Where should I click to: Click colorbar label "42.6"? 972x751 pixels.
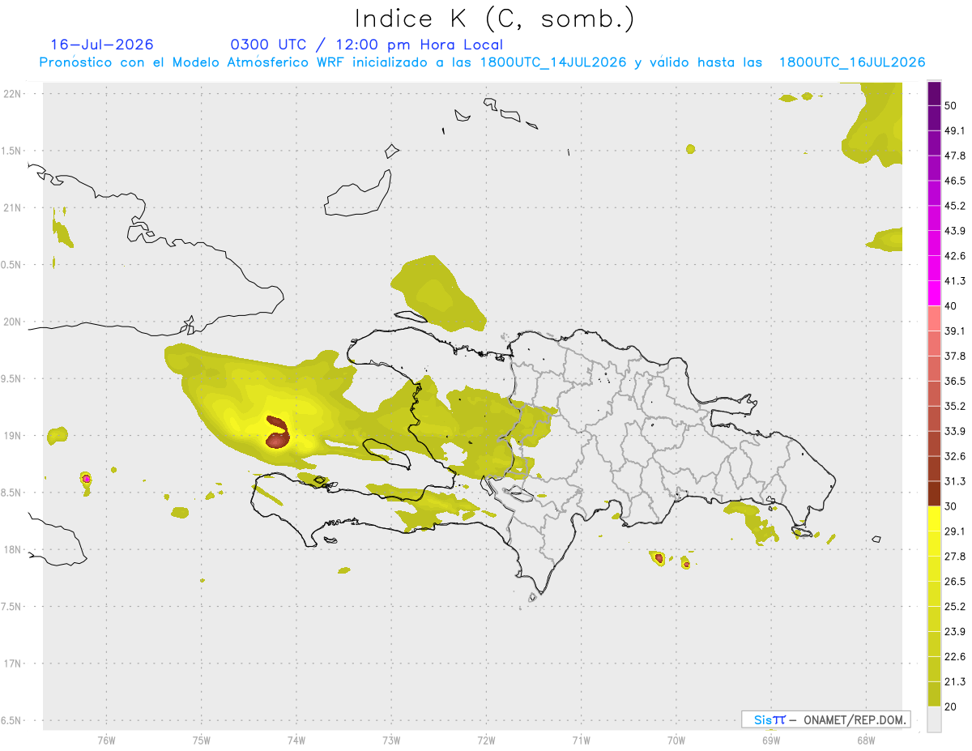pos(955,256)
